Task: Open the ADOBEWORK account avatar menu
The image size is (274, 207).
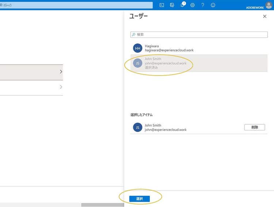Action: click(x=269, y=5)
